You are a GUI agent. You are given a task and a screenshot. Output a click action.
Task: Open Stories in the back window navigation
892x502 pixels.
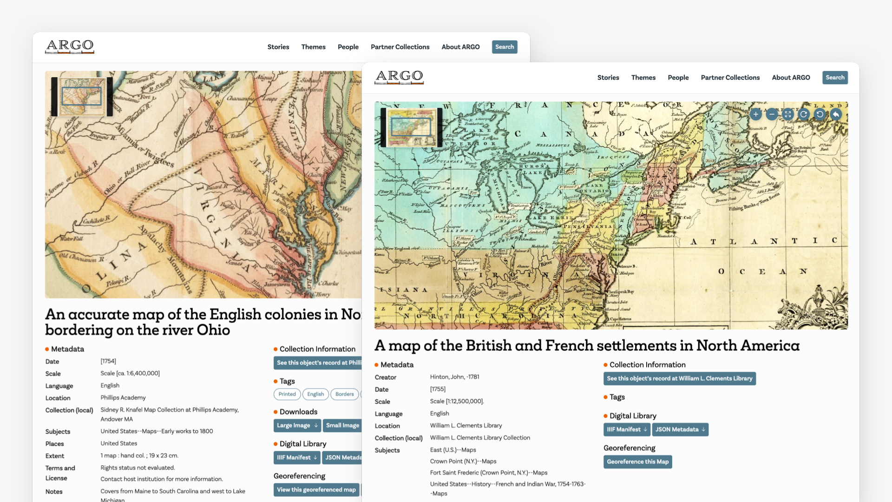click(278, 47)
